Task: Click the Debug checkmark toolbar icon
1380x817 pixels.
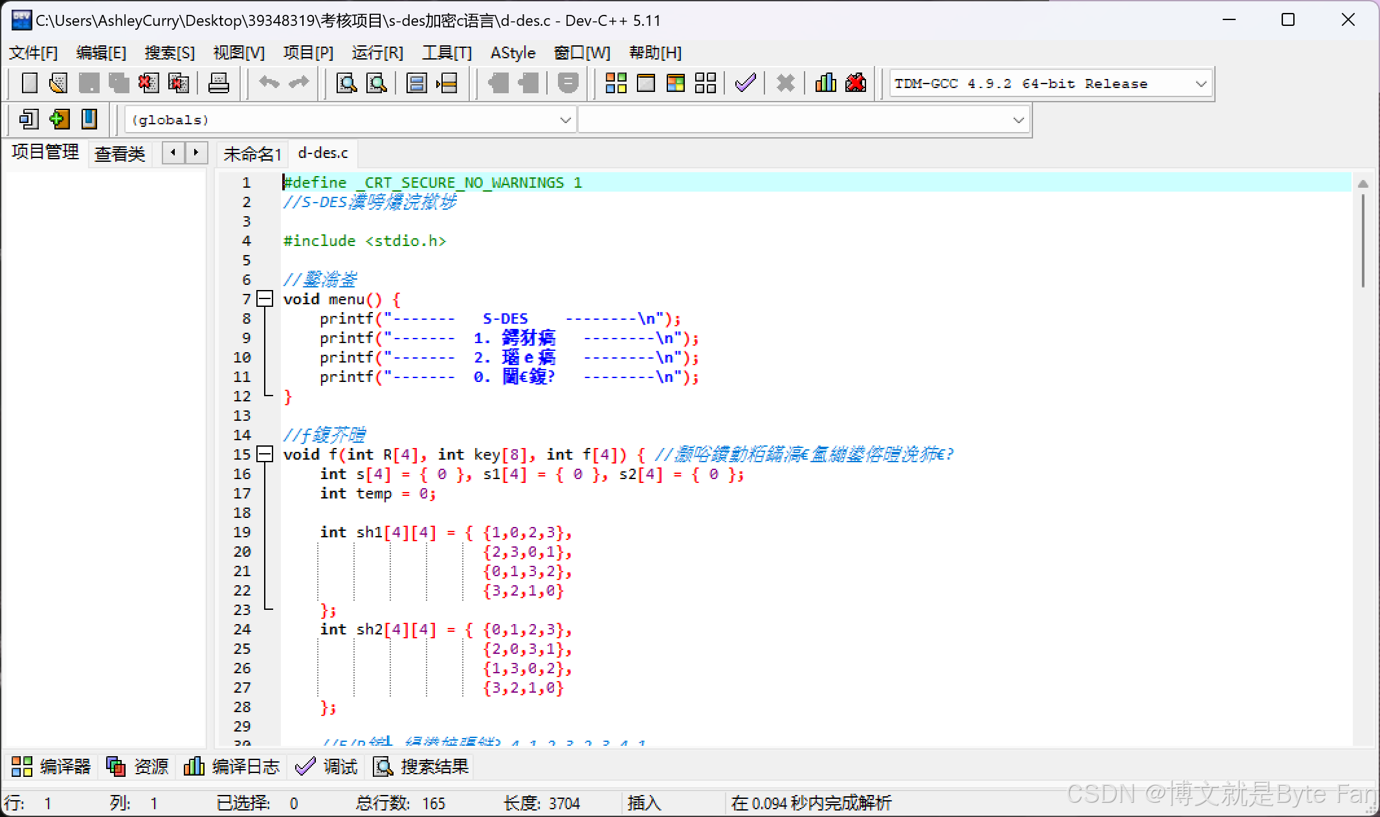Action: (745, 83)
